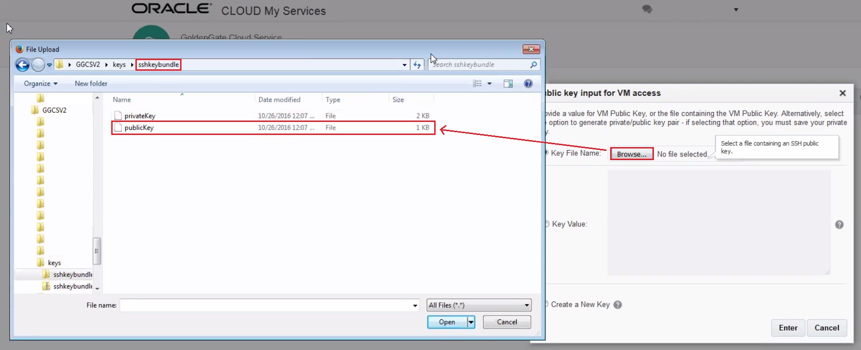
Task: Select GGCSV2 folder in the tree
Action: coord(54,110)
